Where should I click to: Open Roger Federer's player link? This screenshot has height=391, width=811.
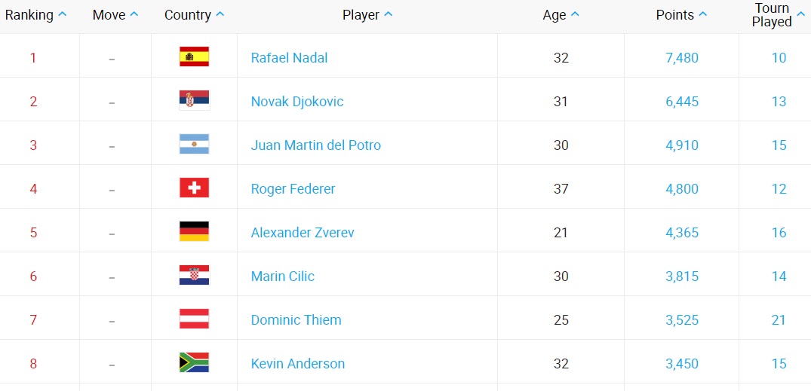(293, 189)
